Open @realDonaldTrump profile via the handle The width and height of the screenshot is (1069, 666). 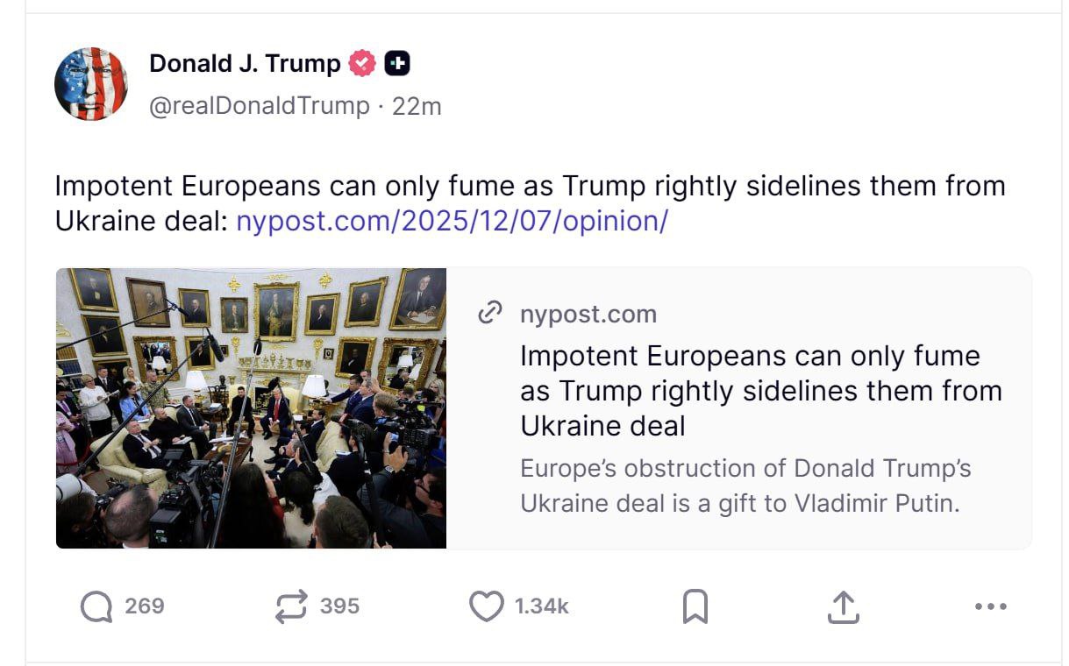point(259,105)
